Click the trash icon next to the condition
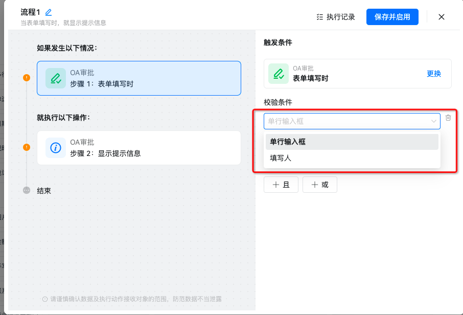This screenshot has width=463, height=315. click(x=448, y=118)
